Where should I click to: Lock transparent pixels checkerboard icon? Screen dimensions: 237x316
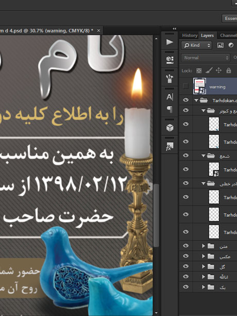tap(199, 71)
